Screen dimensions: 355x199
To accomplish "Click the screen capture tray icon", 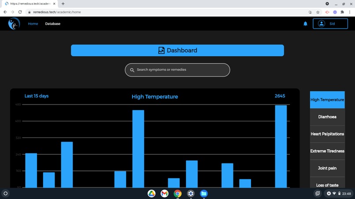I will 318,193.
